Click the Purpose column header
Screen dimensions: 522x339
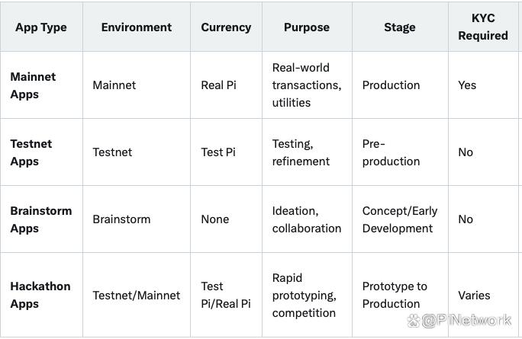point(307,27)
